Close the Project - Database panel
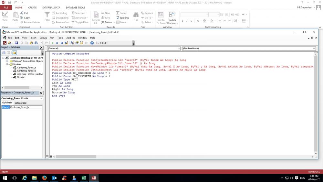The width and height of the screenshot is (323, 182). [41, 48]
